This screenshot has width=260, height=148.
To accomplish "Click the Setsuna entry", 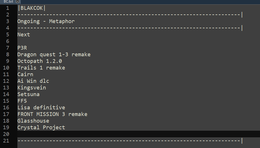I will pos(29,94).
